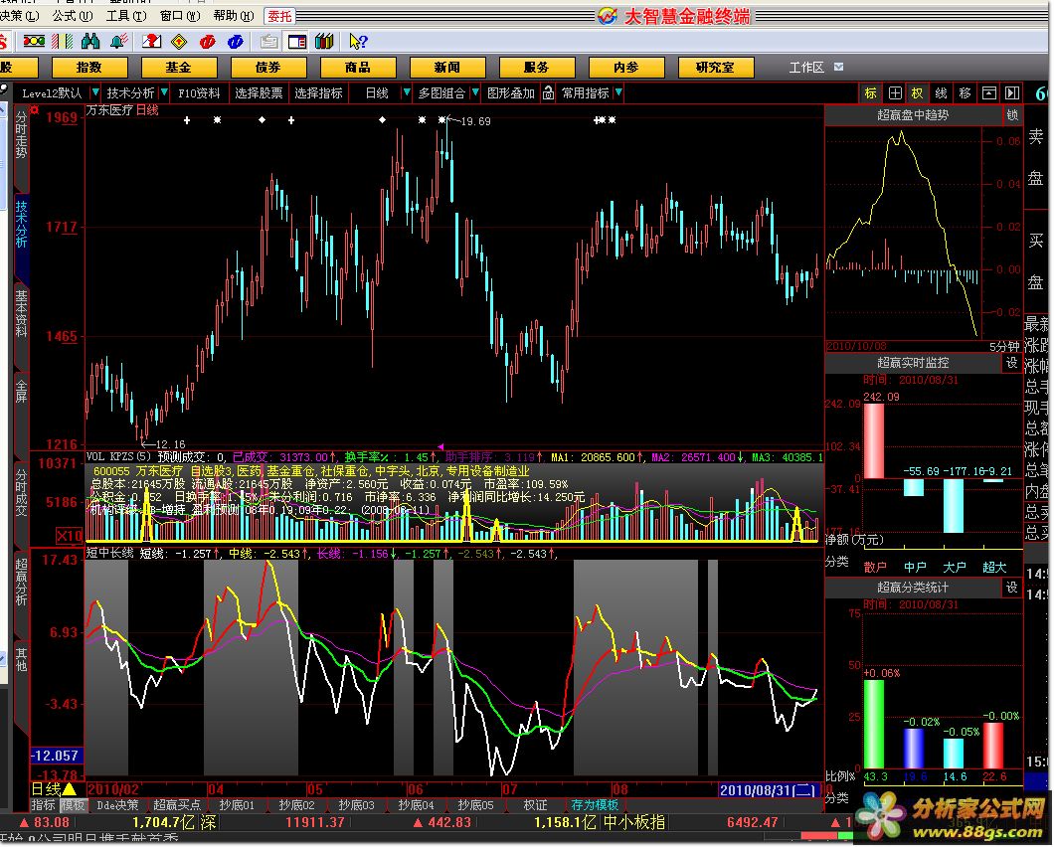Toggle the 移 move button
This screenshot has width=1054, height=847.
pyautogui.click(x=965, y=93)
